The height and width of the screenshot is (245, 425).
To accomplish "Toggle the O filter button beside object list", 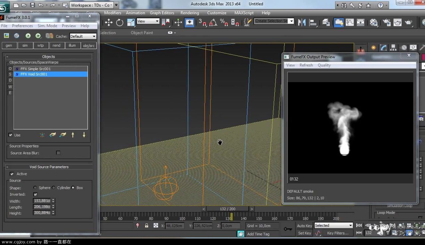I will [x=10, y=69].
